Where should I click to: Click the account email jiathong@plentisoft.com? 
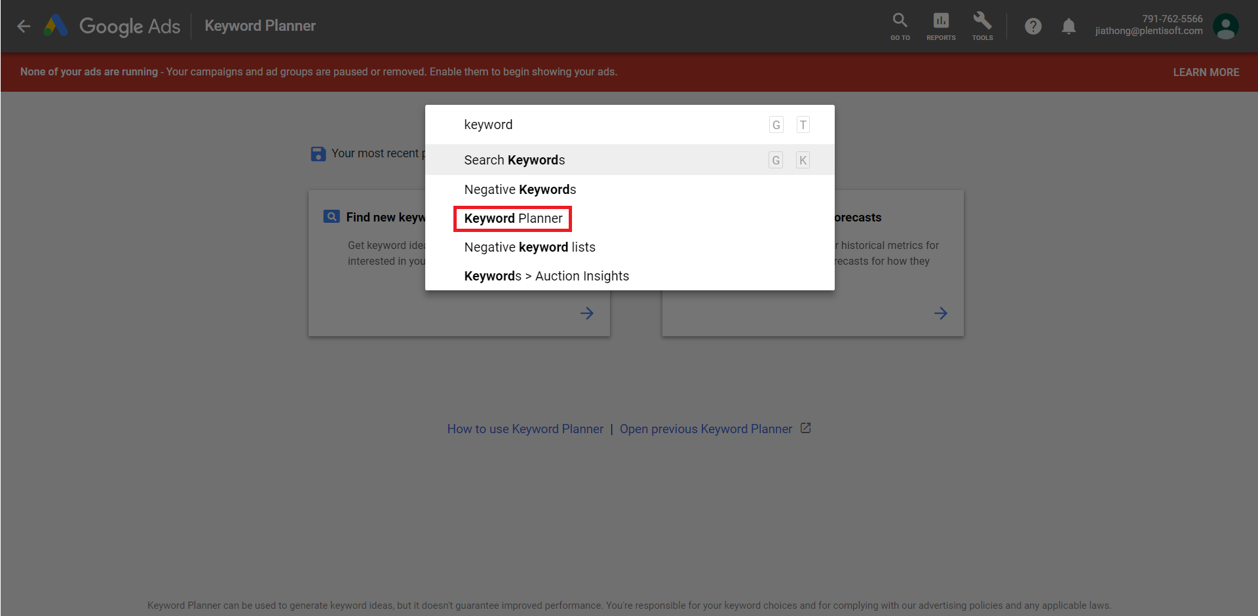[x=1149, y=31]
